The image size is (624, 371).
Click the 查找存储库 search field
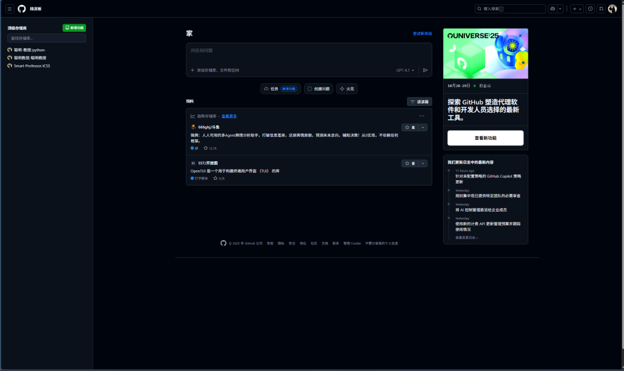pos(46,38)
